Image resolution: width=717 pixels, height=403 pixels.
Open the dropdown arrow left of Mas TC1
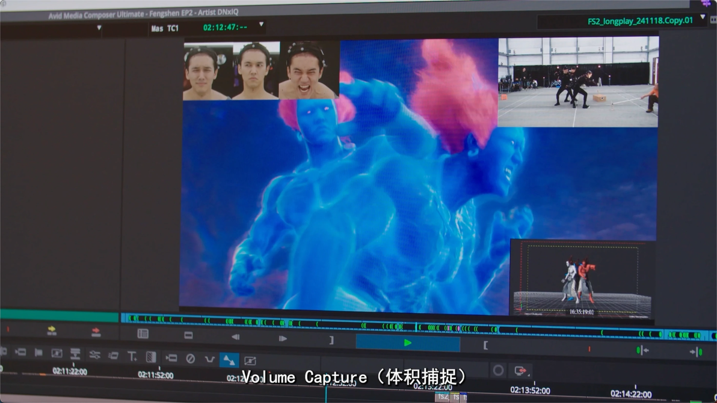pyautogui.click(x=99, y=28)
